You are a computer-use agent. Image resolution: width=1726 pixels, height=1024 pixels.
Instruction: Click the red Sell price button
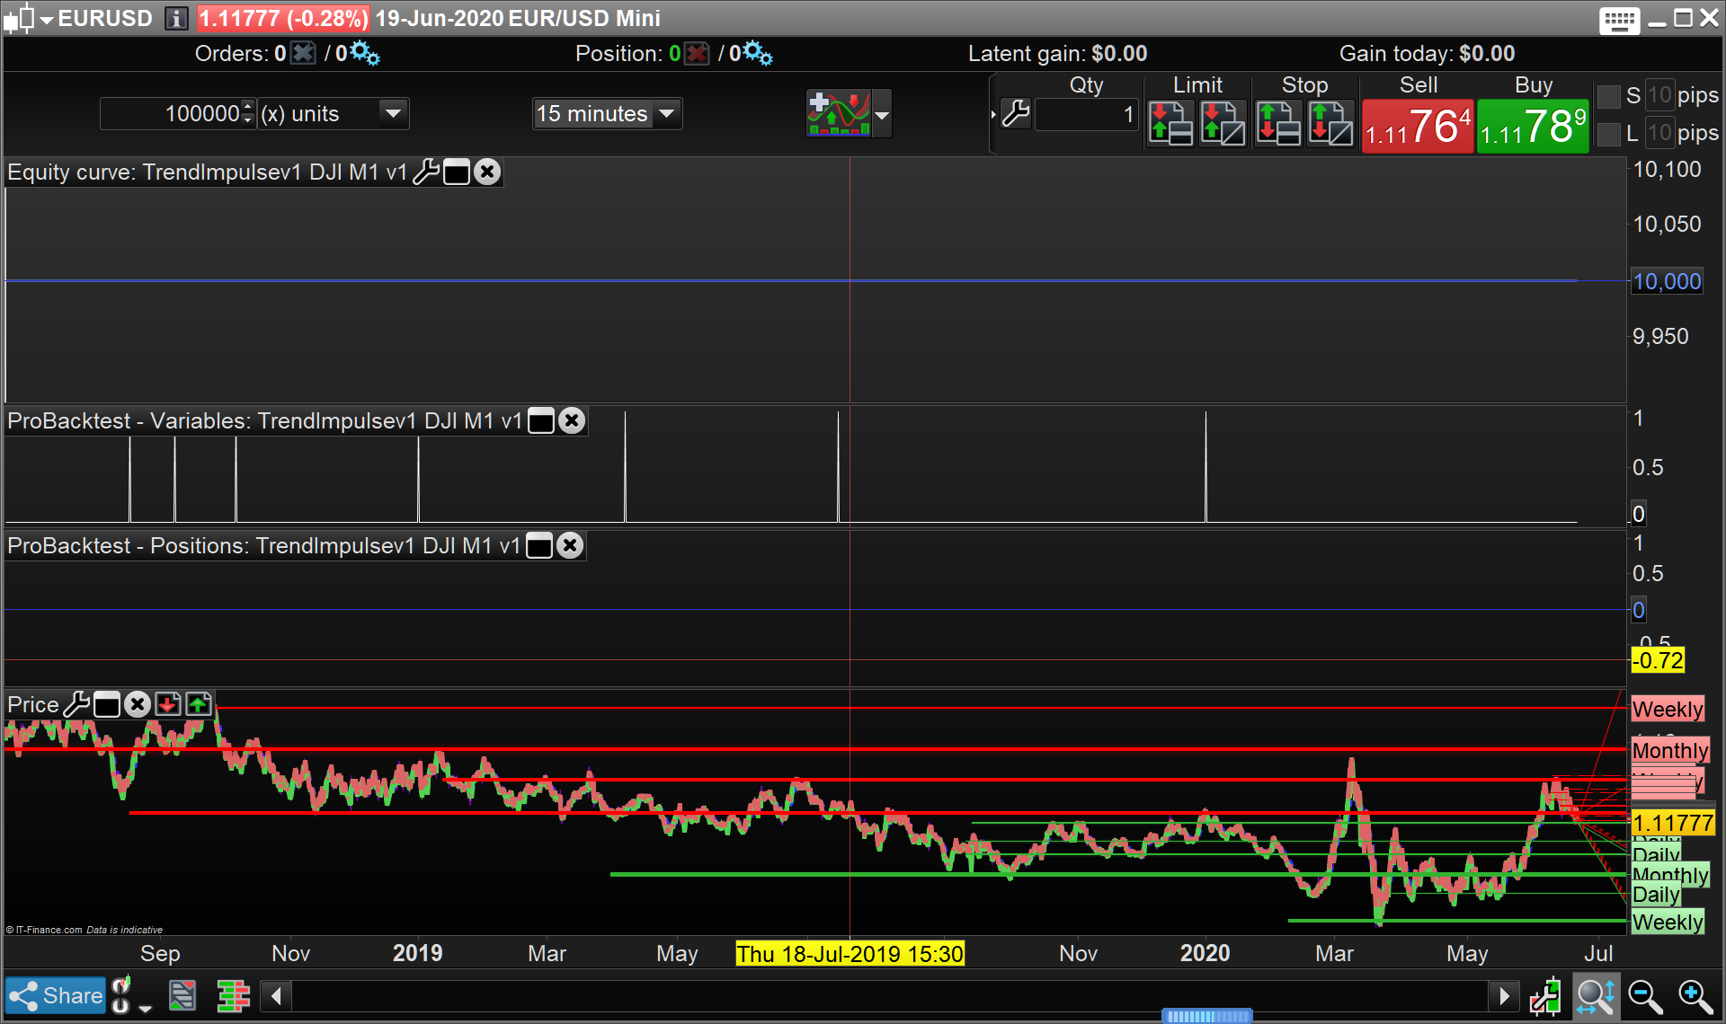[1418, 126]
